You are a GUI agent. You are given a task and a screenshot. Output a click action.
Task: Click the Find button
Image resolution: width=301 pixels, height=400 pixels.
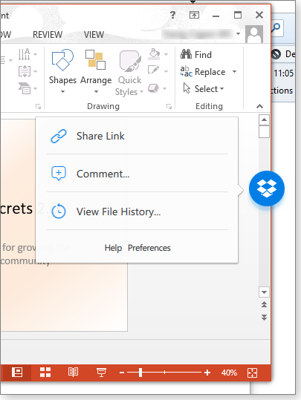pyautogui.click(x=196, y=54)
